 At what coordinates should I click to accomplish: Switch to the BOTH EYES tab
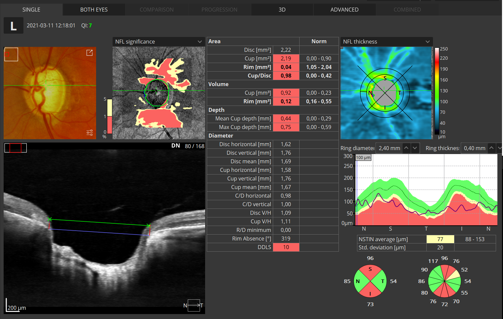(x=94, y=10)
